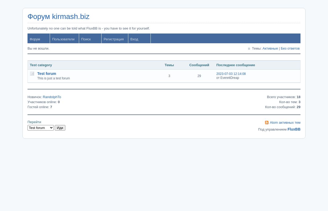Open last post dated 2023-07-03 12:14:08
Image resolution: width=328 pixels, height=211 pixels.
click(231, 74)
